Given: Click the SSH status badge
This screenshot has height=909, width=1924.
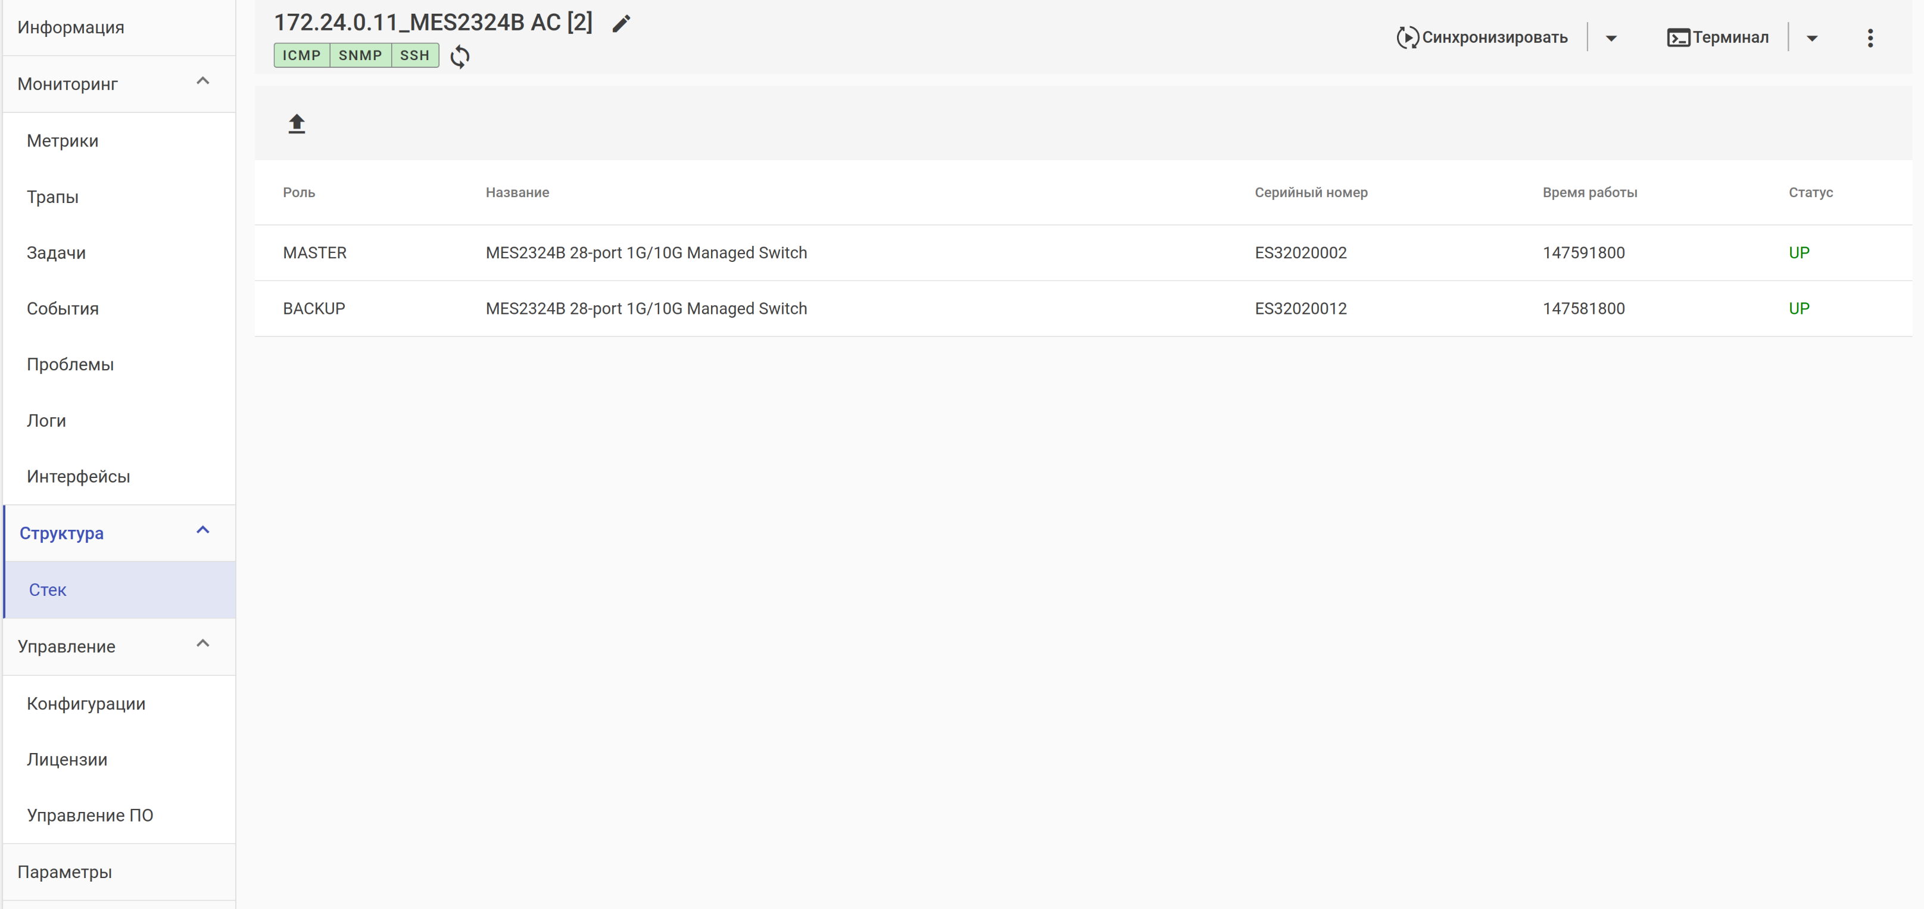Looking at the screenshot, I should coord(414,55).
